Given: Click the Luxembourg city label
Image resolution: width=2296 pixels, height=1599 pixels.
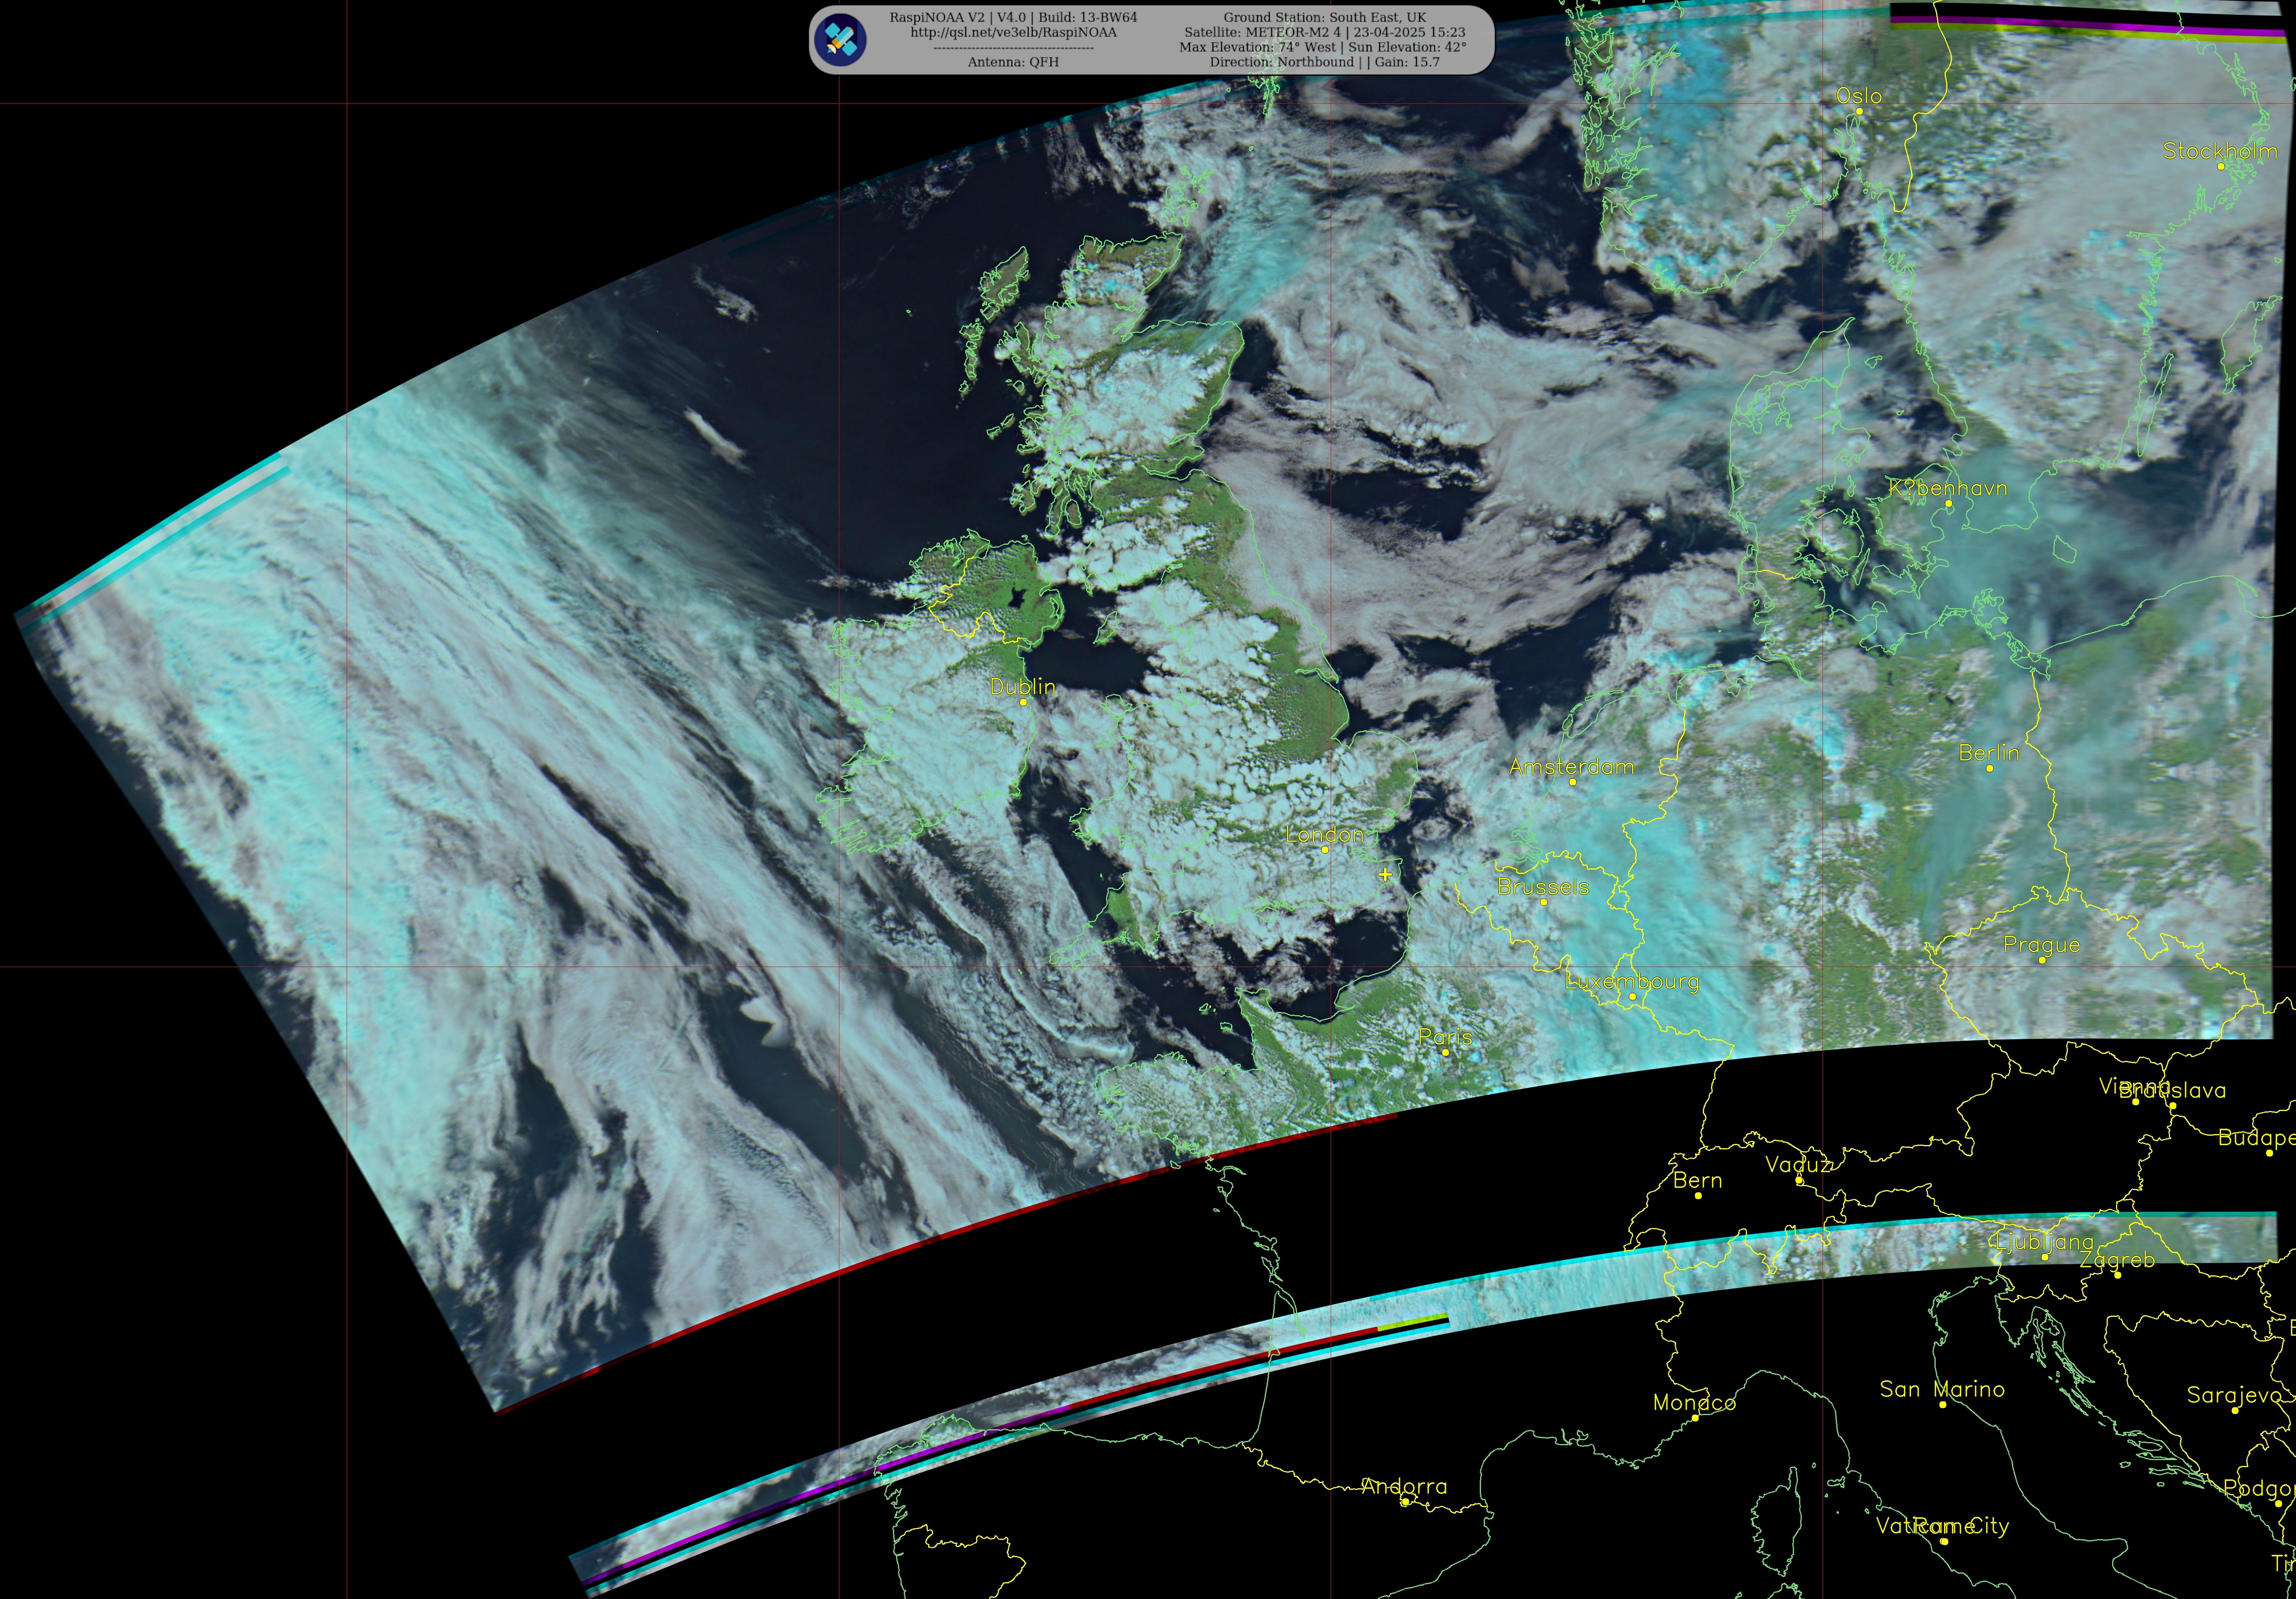Looking at the screenshot, I should click(1632, 982).
